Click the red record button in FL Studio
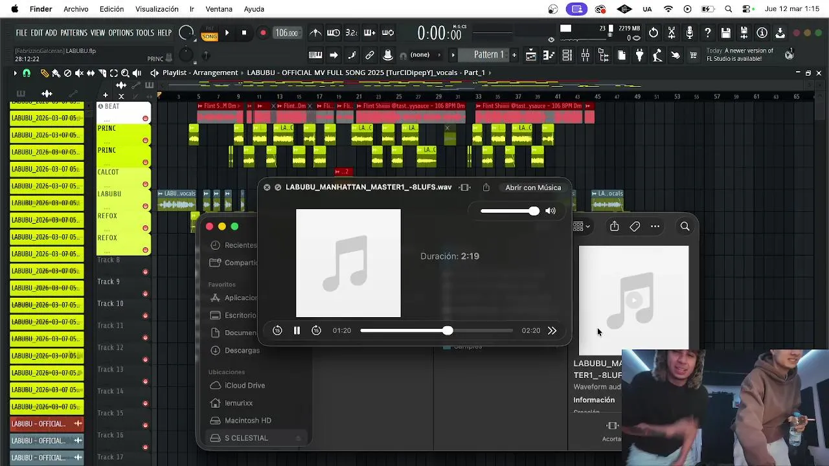 (x=263, y=33)
